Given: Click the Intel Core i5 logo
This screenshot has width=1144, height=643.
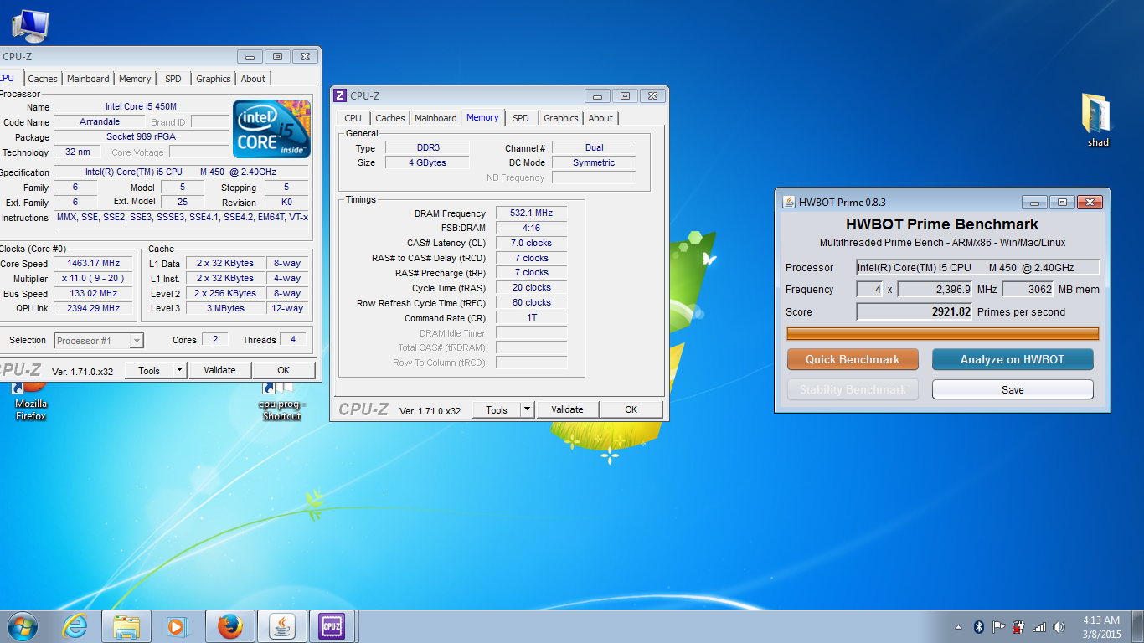Looking at the screenshot, I should (x=272, y=129).
